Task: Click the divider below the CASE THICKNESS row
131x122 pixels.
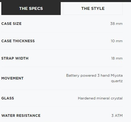Action: [x=62, y=49]
